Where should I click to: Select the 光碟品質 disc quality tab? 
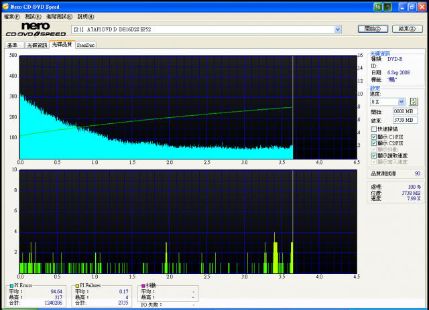coord(62,44)
